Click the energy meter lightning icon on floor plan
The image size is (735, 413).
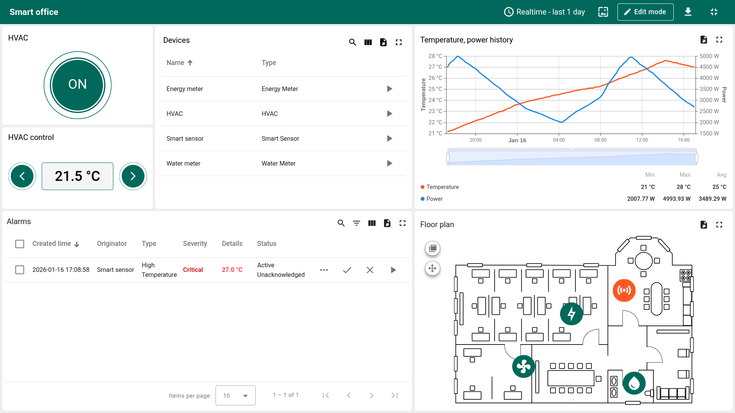click(571, 314)
